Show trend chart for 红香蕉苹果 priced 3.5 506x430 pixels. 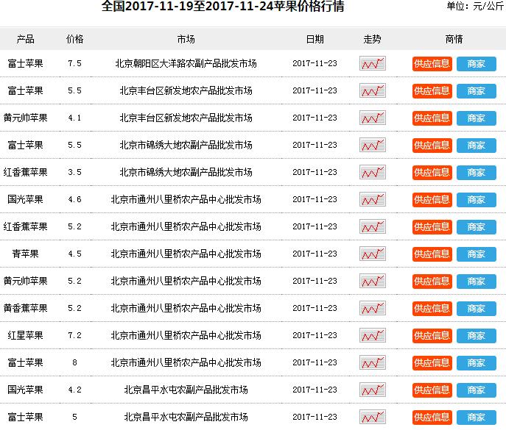click(x=373, y=173)
